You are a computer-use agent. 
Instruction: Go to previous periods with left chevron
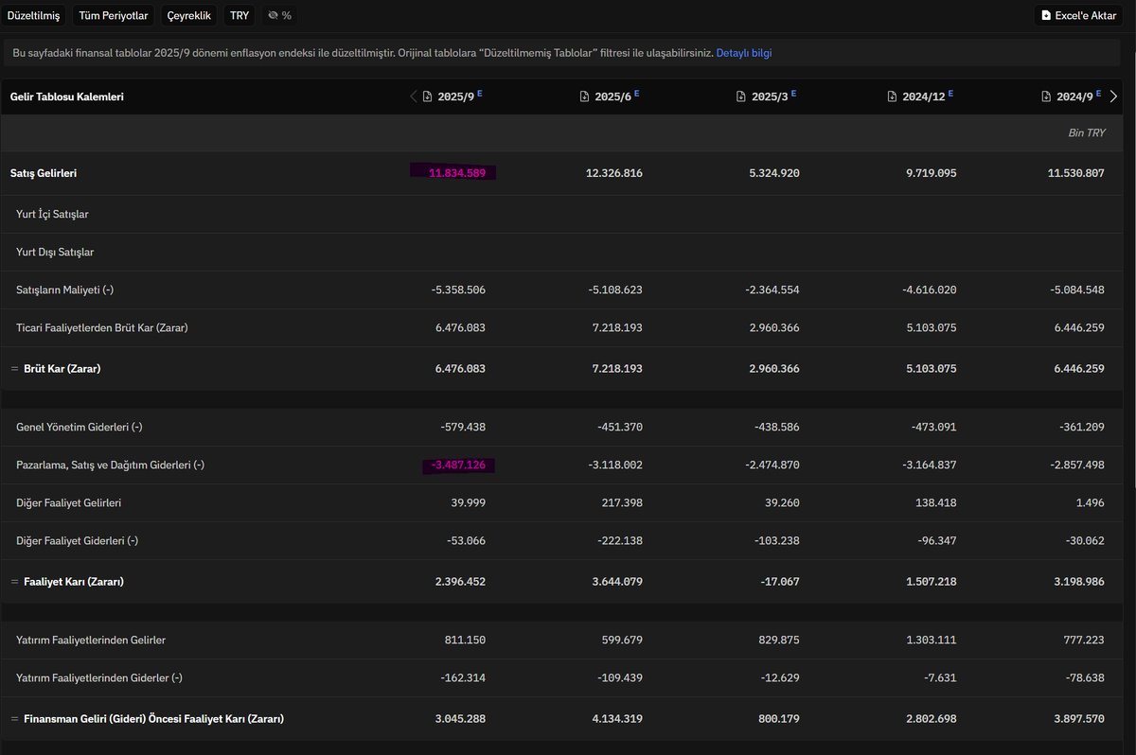tap(414, 97)
